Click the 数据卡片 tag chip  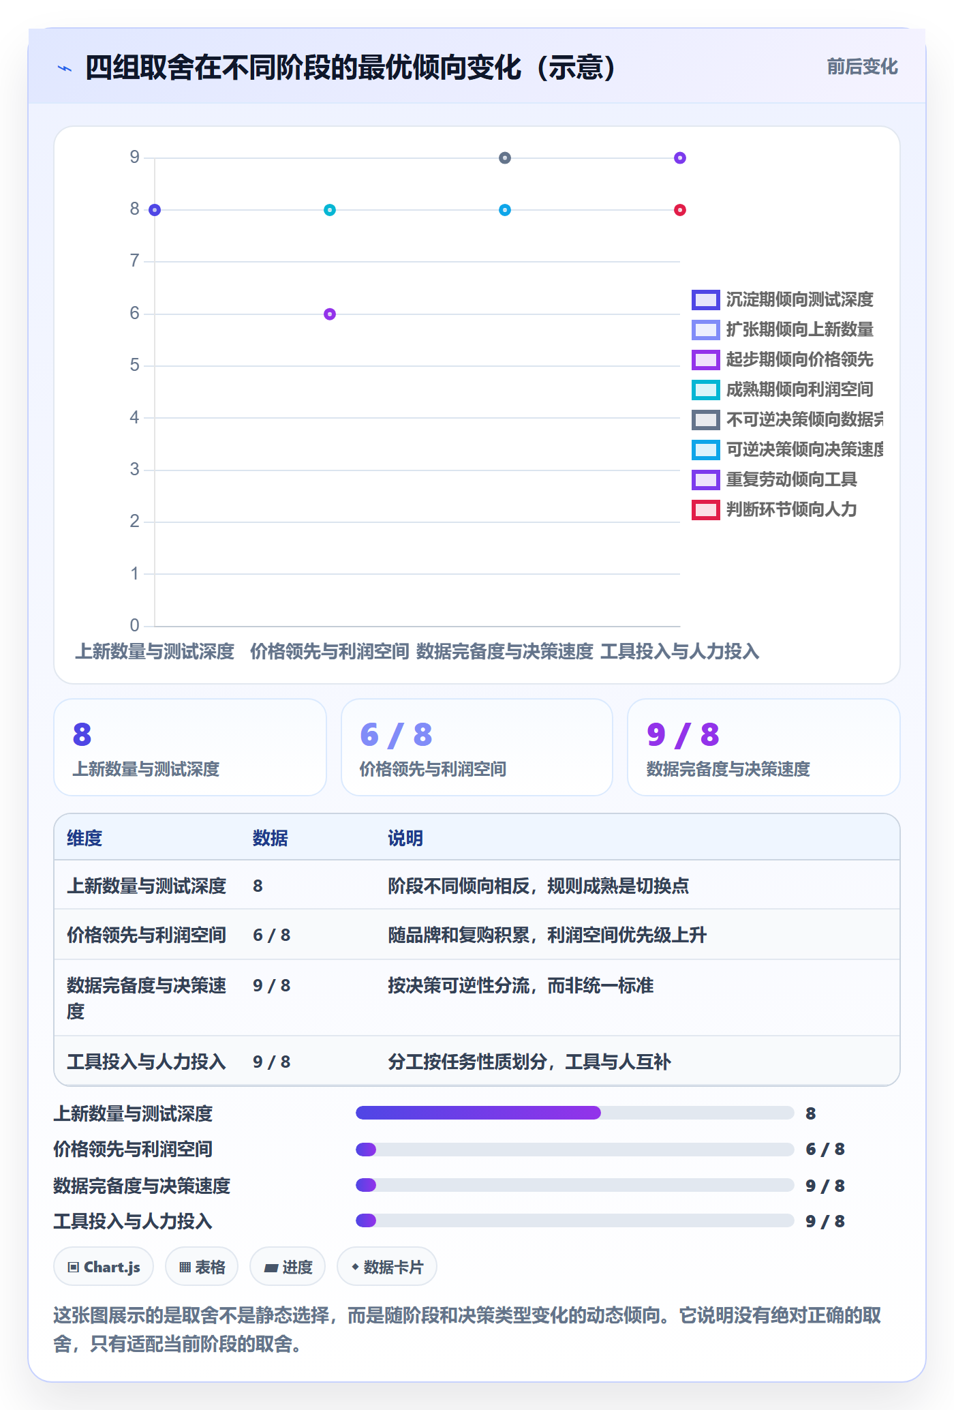click(x=387, y=1267)
